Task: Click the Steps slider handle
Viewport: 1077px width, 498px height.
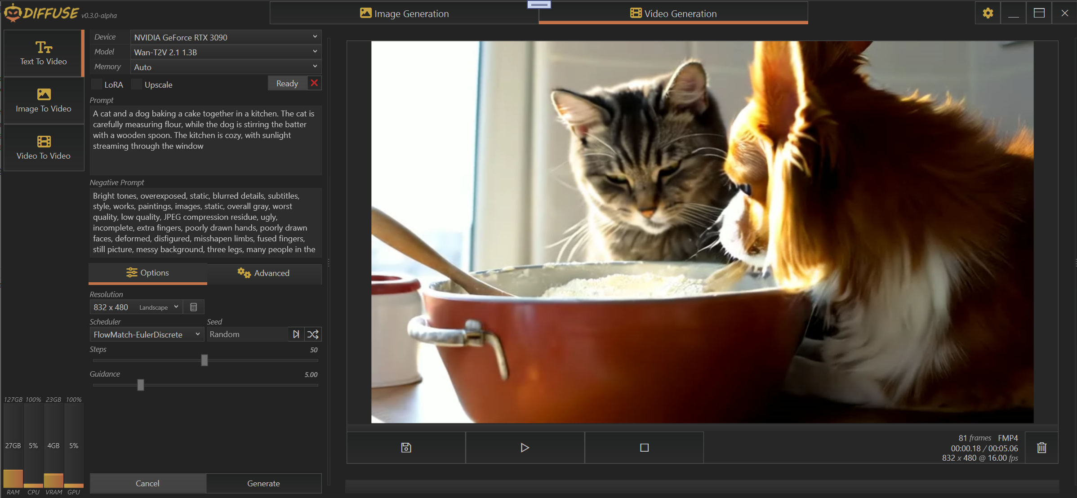Action: pos(205,360)
